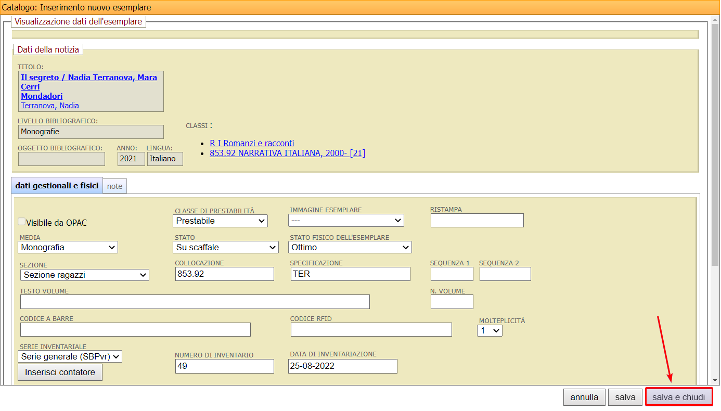Expand the Immagine esemplare dropdown
Screen dimensions: 721x411
pos(346,221)
